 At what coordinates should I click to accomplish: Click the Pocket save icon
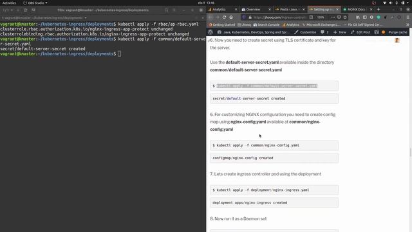[339, 17]
